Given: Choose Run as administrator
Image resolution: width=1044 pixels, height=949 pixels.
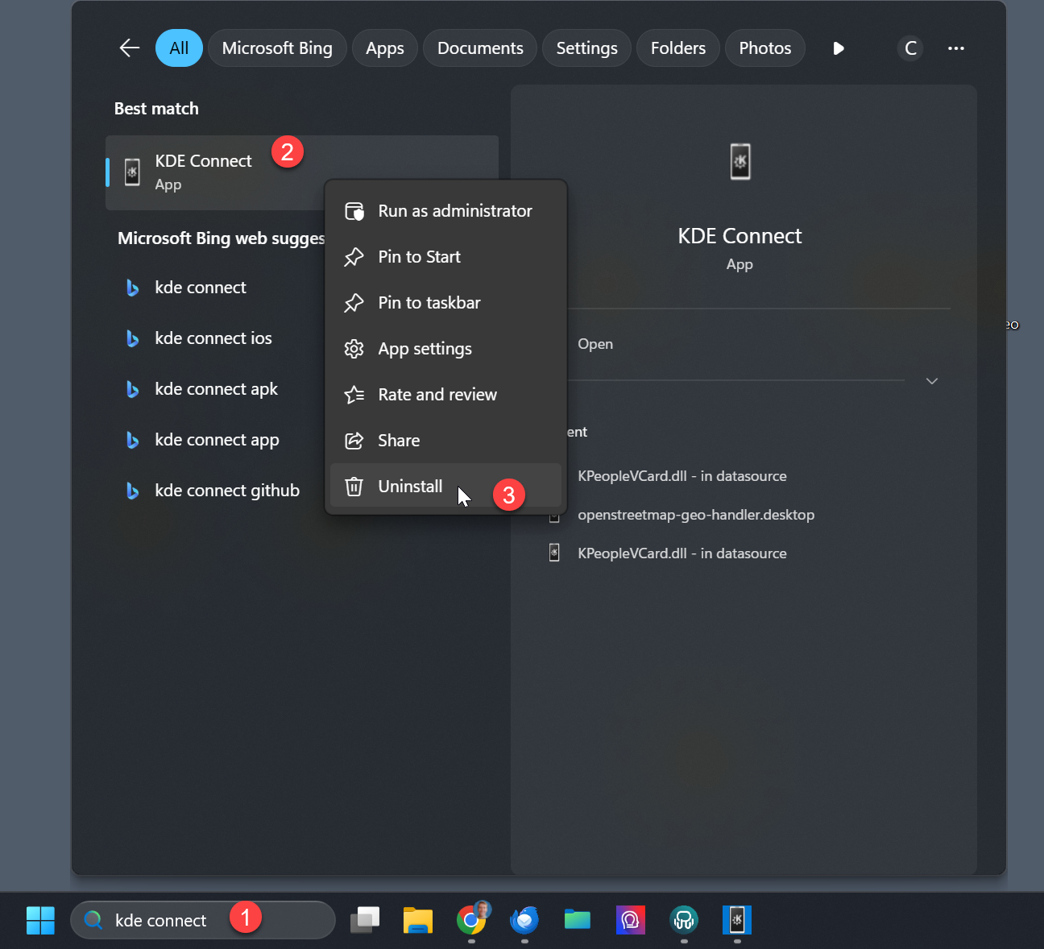Looking at the screenshot, I should click(x=454, y=211).
